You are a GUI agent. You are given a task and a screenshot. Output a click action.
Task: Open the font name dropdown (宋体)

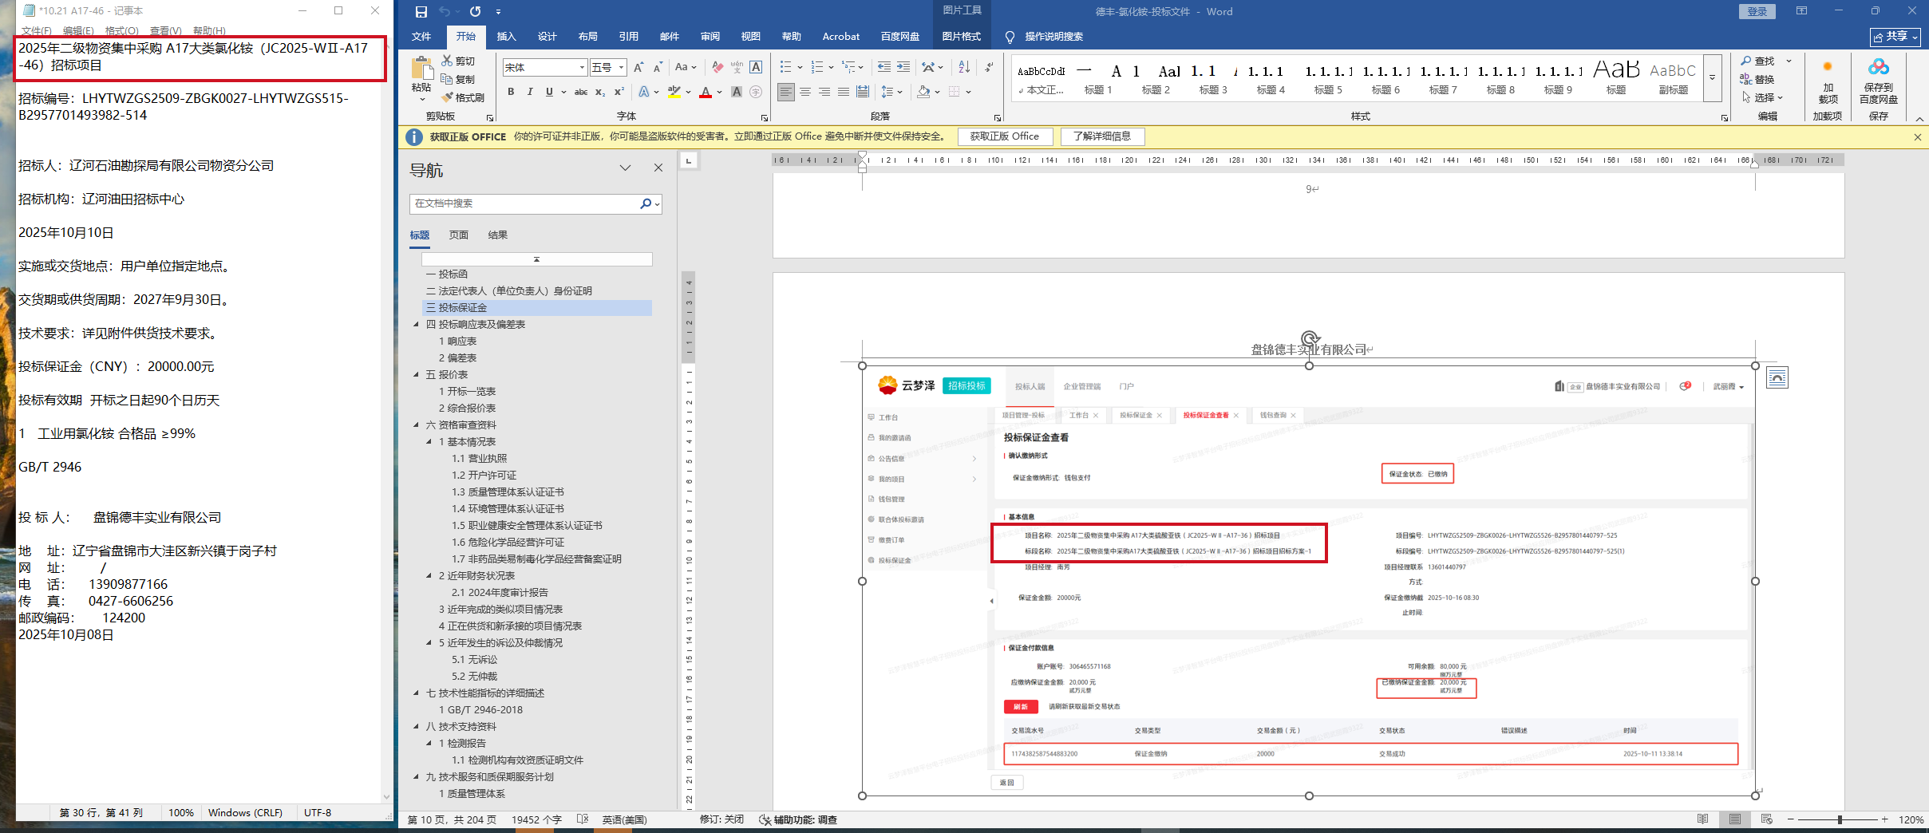(x=582, y=68)
